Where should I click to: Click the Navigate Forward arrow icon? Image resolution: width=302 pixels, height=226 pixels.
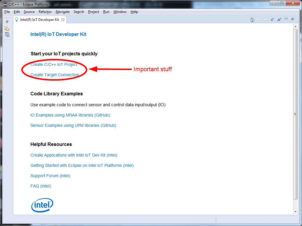coord(266,20)
